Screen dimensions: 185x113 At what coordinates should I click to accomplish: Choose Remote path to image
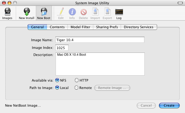pos(76,88)
